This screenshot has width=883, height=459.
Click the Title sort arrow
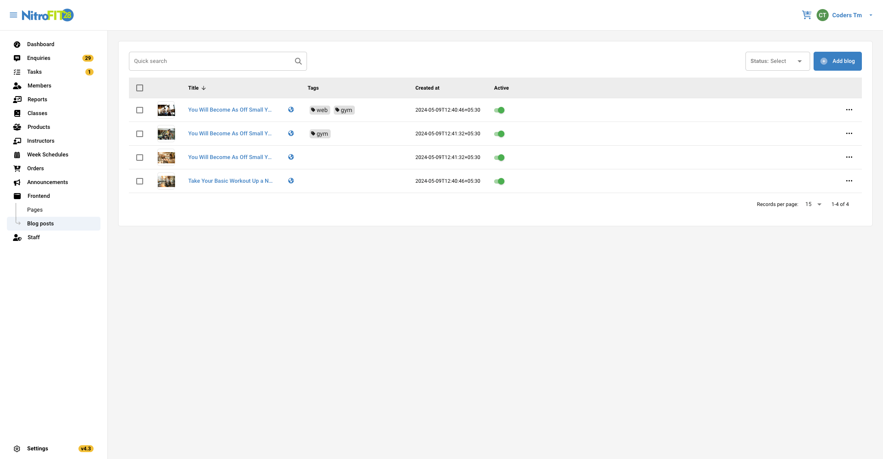pos(204,88)
